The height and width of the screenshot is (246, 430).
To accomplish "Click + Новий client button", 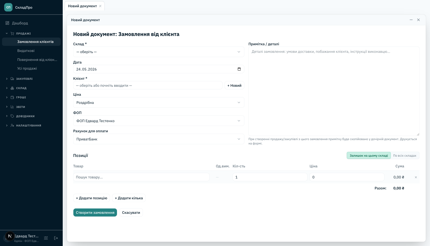I will pos(234,85).
